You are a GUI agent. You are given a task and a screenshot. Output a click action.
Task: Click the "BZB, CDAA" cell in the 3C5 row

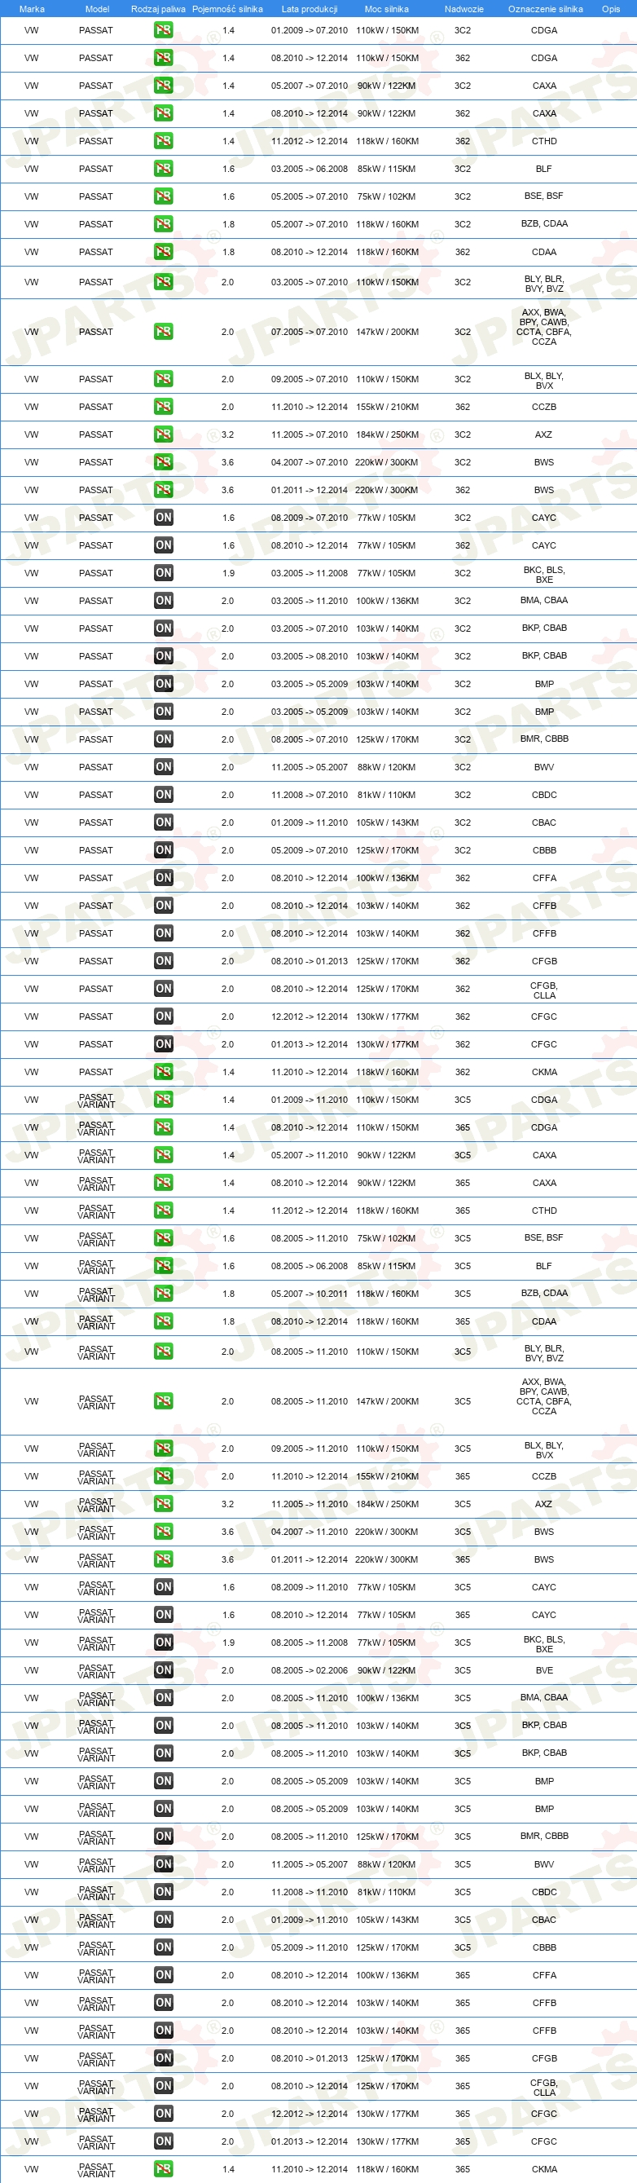click(544, 1293)
